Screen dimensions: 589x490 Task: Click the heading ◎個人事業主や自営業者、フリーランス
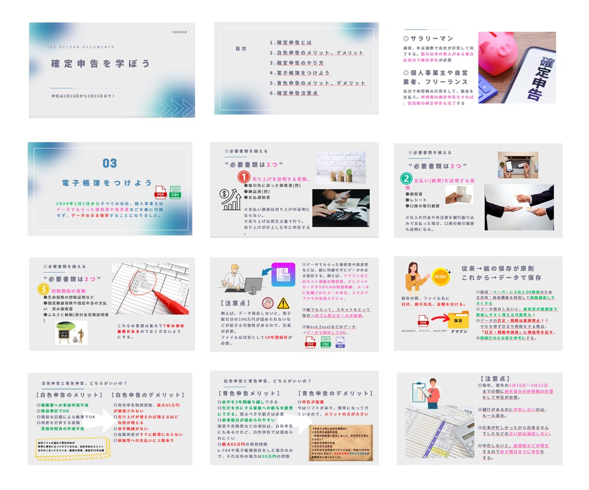435,77
